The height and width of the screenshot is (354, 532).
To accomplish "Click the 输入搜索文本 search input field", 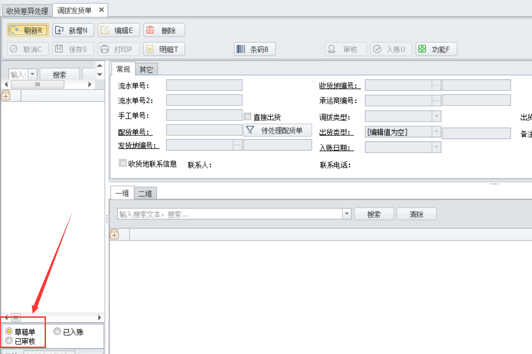I will point(229,214).
